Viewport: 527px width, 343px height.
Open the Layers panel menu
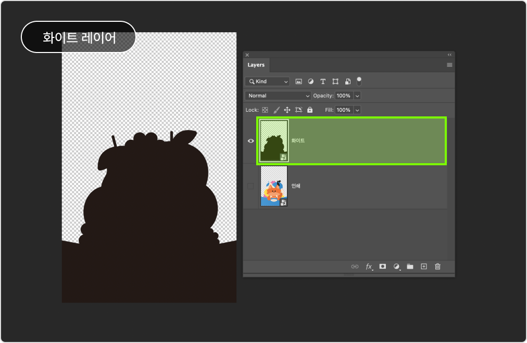pyautogui.click(x=449, y=64)
